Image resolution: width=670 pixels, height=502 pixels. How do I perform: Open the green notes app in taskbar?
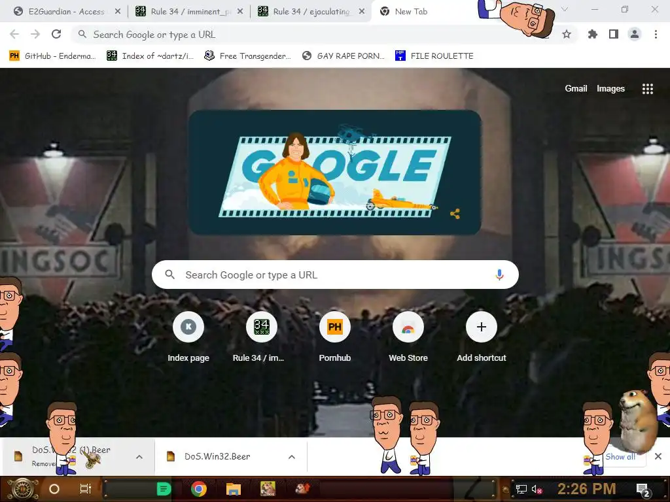click(164, 489)
